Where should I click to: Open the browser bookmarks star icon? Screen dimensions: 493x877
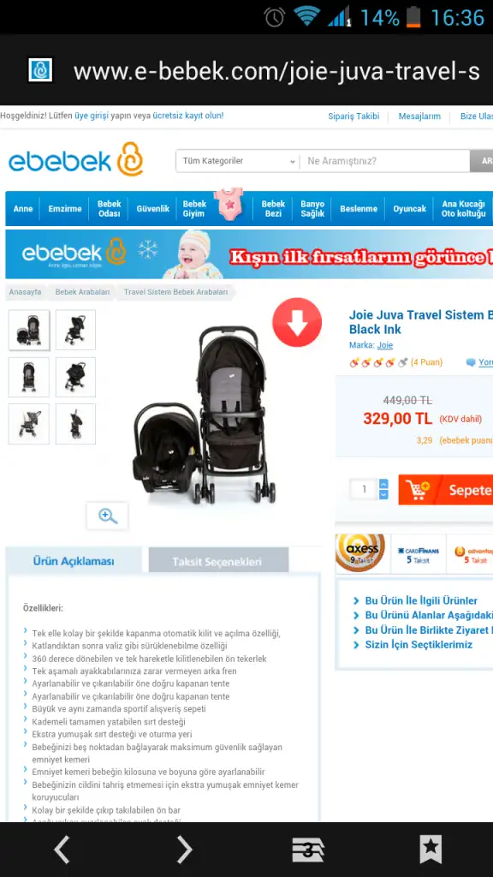(x=431, y=850)
